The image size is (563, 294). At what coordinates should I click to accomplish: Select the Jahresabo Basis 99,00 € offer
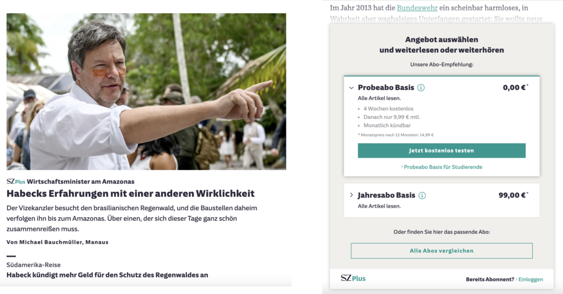click(441, 200)
